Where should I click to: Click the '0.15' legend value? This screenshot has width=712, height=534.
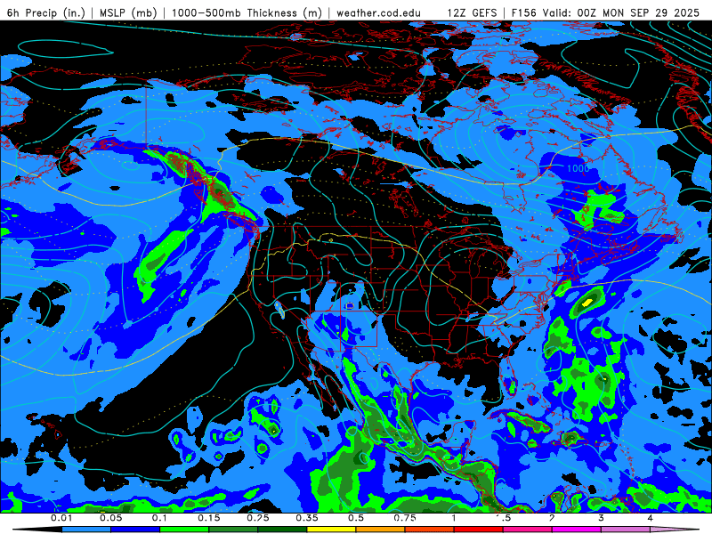tap(209, 518)
